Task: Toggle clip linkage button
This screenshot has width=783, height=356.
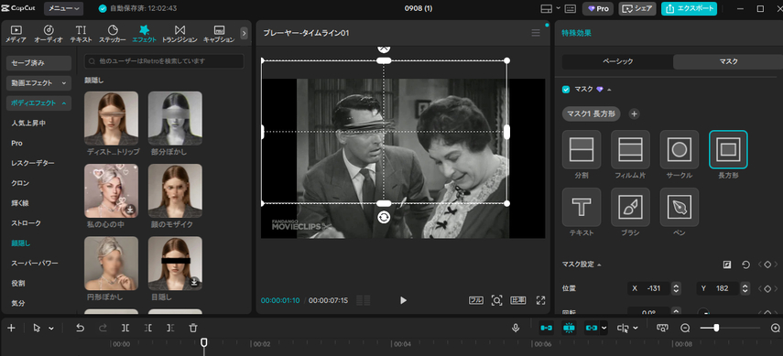Action: pos(592,328)
